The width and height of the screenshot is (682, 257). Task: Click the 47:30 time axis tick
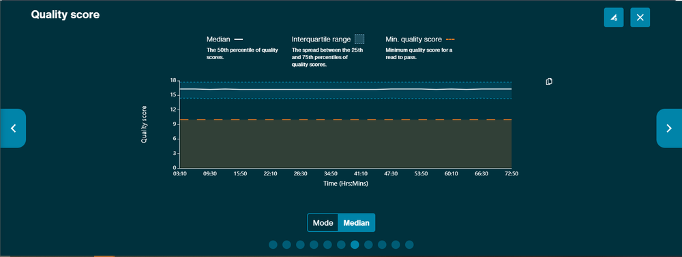click(391, 173)
